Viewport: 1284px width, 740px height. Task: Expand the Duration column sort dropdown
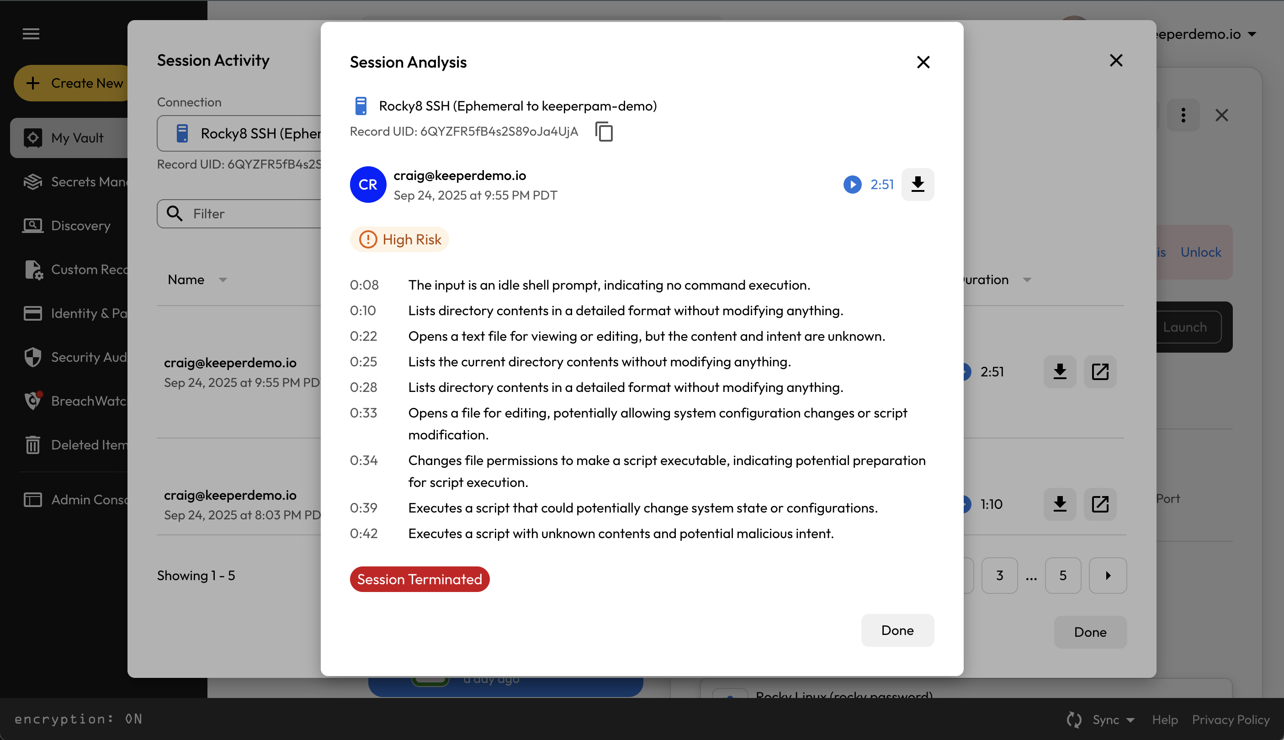click(x=1027, y=280)
